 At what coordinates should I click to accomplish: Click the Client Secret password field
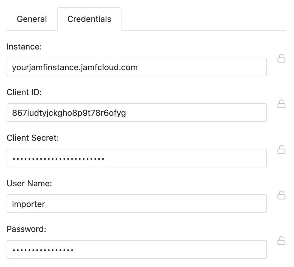137,158
